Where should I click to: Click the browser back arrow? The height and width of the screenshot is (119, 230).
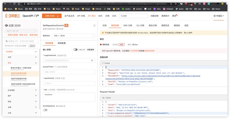click(x=5, y=4)
